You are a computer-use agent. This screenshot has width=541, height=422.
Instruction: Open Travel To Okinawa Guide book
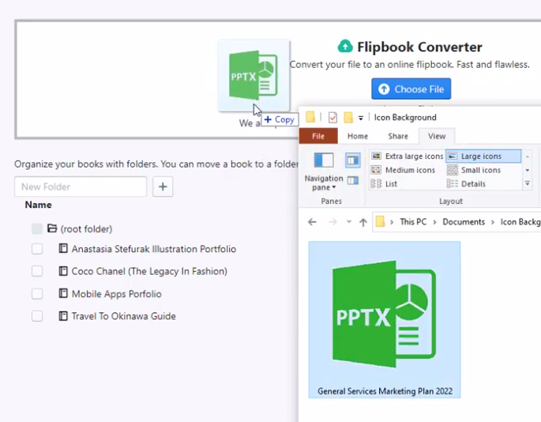123,316
